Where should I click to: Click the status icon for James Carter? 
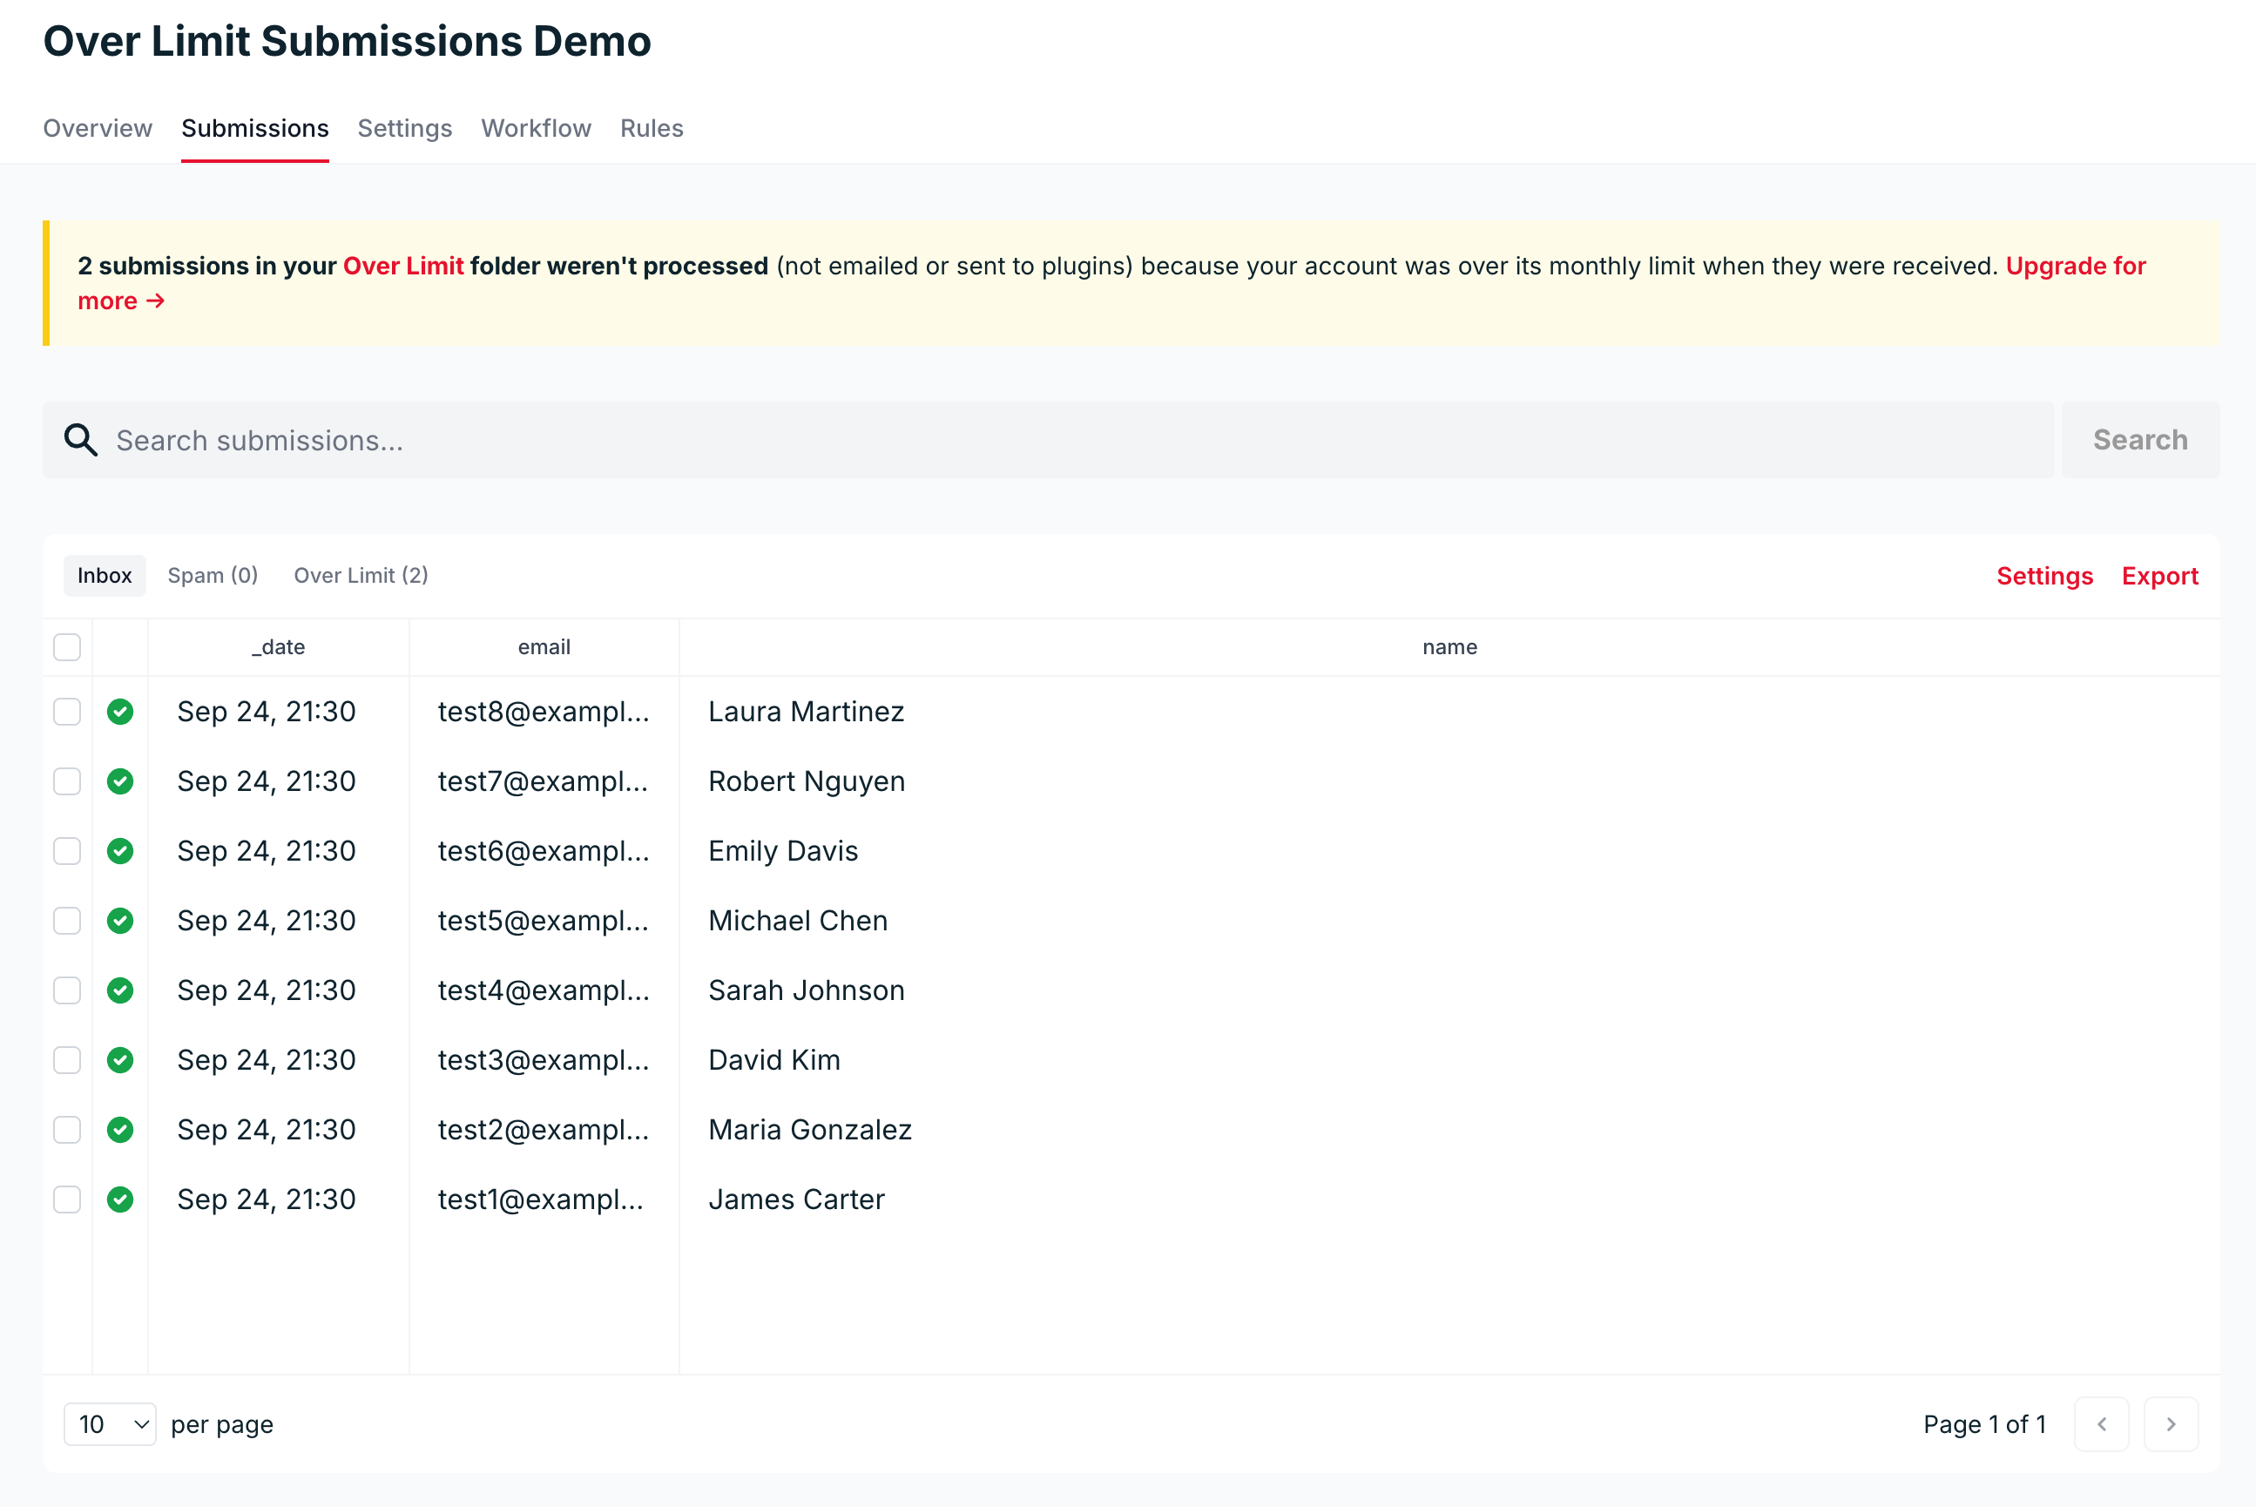coord(120,1200)
